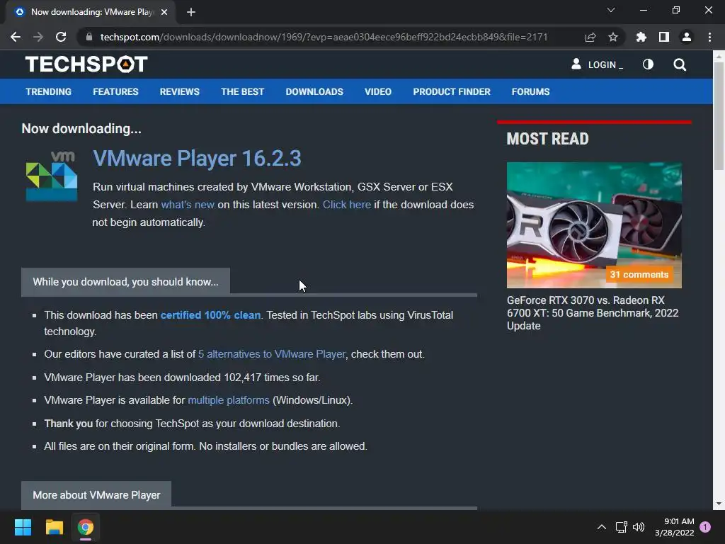Viewport: 725px width, 544px height.
Task: Open the GPU benchmark article thumbnail
Action: (594, 225)
